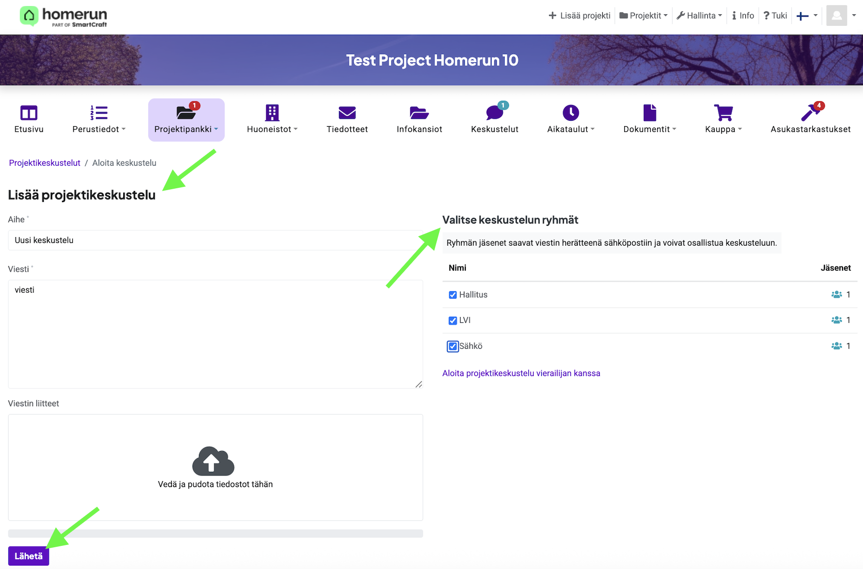Open the Hallinta dropdown menu

[x=699, y=16]
